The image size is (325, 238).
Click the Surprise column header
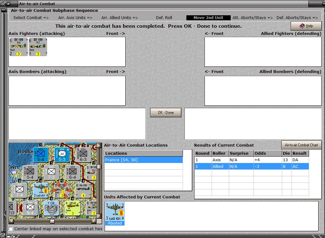pyautogui.click(x=241, y=153)
